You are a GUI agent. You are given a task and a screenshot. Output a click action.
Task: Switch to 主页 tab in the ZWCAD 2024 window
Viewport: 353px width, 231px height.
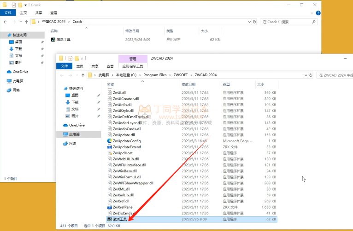point(80,66)
